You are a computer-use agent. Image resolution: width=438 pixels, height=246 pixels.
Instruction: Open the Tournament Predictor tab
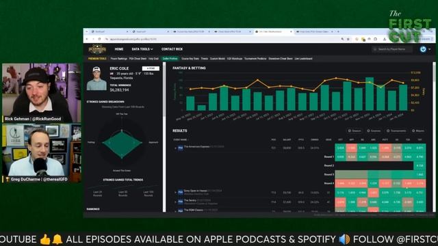(x=255, y=59)
